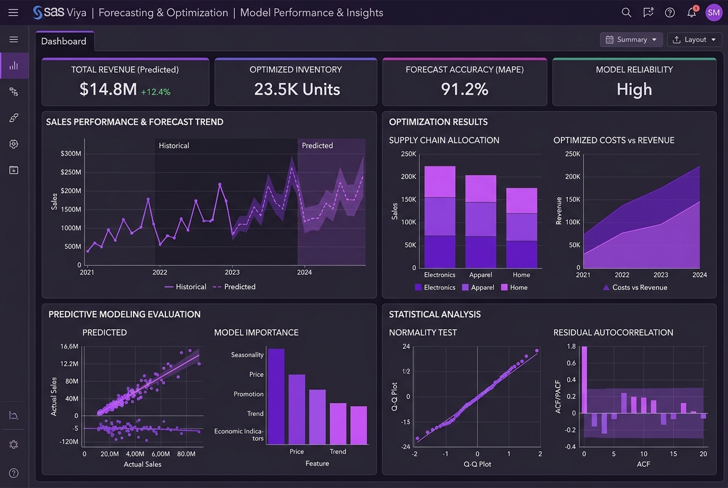Open the Optimized Inventory card
The image size is (728, 488).
pyautogui.click(x=295, y=82)
